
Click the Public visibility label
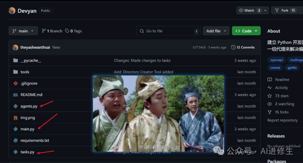(46, 11)
